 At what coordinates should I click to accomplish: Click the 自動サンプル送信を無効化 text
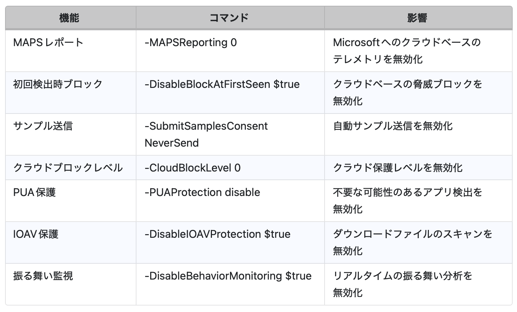coord(392,126)
